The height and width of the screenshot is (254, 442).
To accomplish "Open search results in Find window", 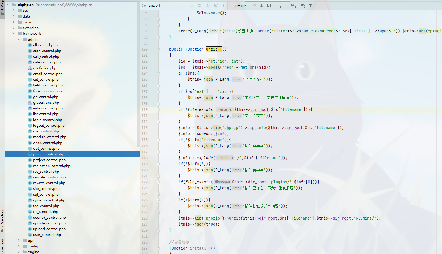I will (x=269, y=6).
